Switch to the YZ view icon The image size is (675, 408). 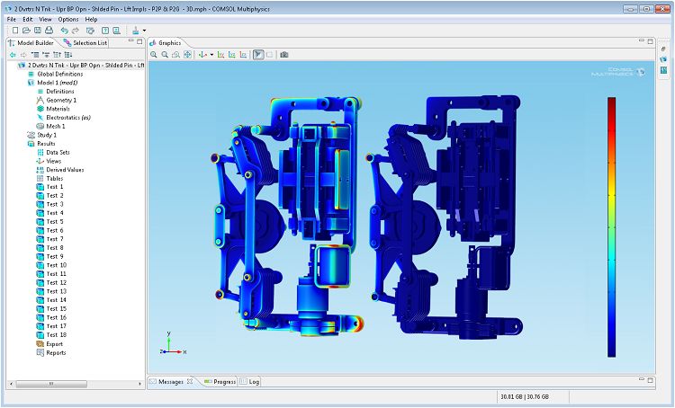click(x=232, y=55)
